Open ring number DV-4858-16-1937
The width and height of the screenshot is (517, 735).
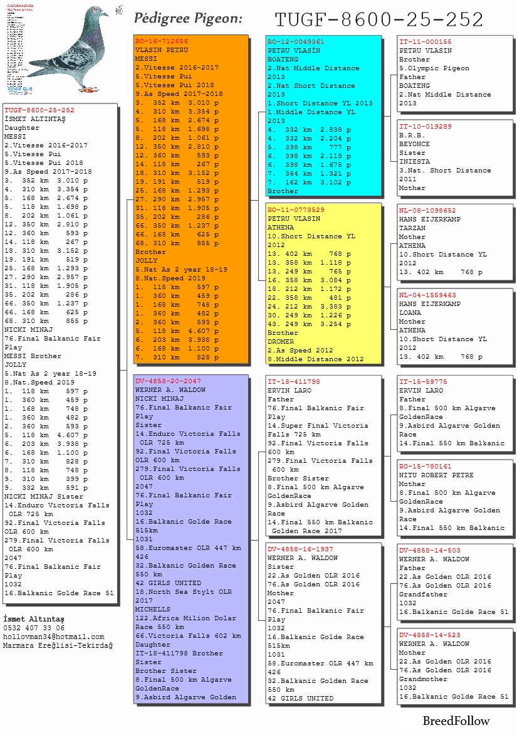coord(300,549)
